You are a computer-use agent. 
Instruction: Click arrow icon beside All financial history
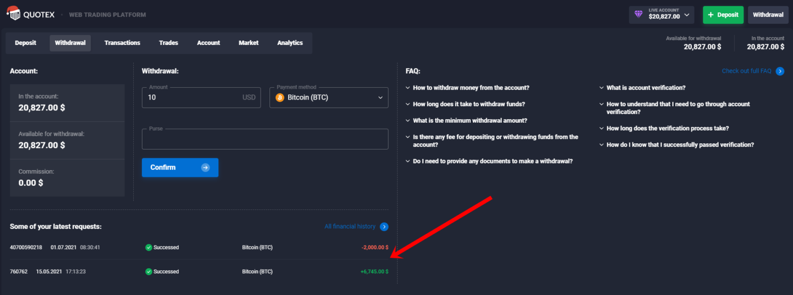tap(384, 227)
